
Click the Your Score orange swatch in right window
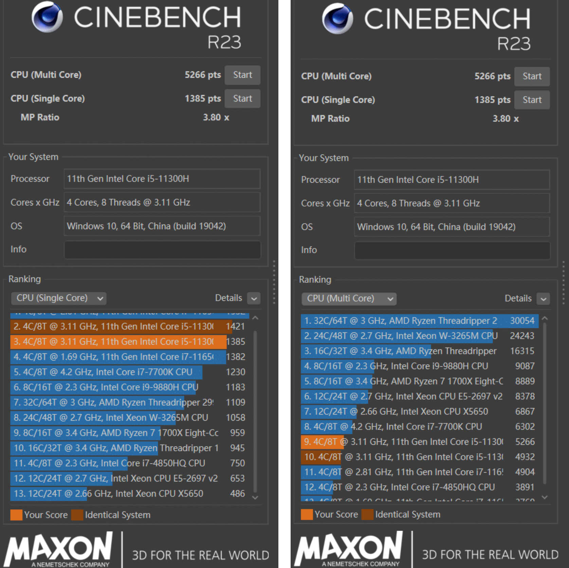click(x=307, y=514)
